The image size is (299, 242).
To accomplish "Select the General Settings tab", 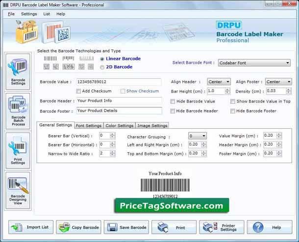I will [55, 125].
